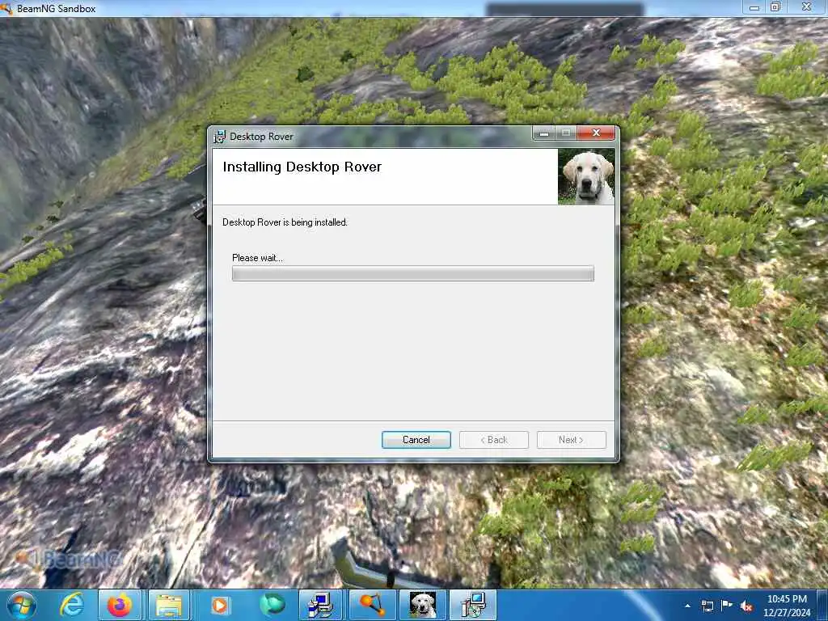The height and width of the screenshot is (621, 828).
Task: Click 'Desktop Rover is being installed.' text
Action: [285, 222]
